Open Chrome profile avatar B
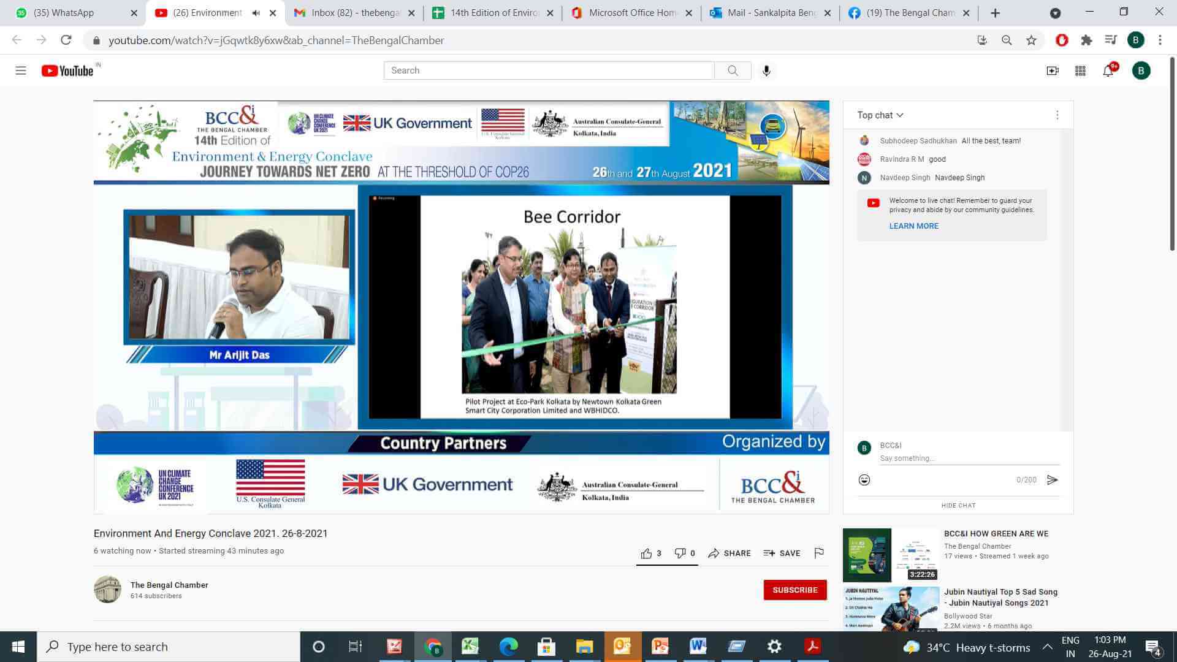The width and height of the screenshot is (1177, 662). coord(1135,40)
